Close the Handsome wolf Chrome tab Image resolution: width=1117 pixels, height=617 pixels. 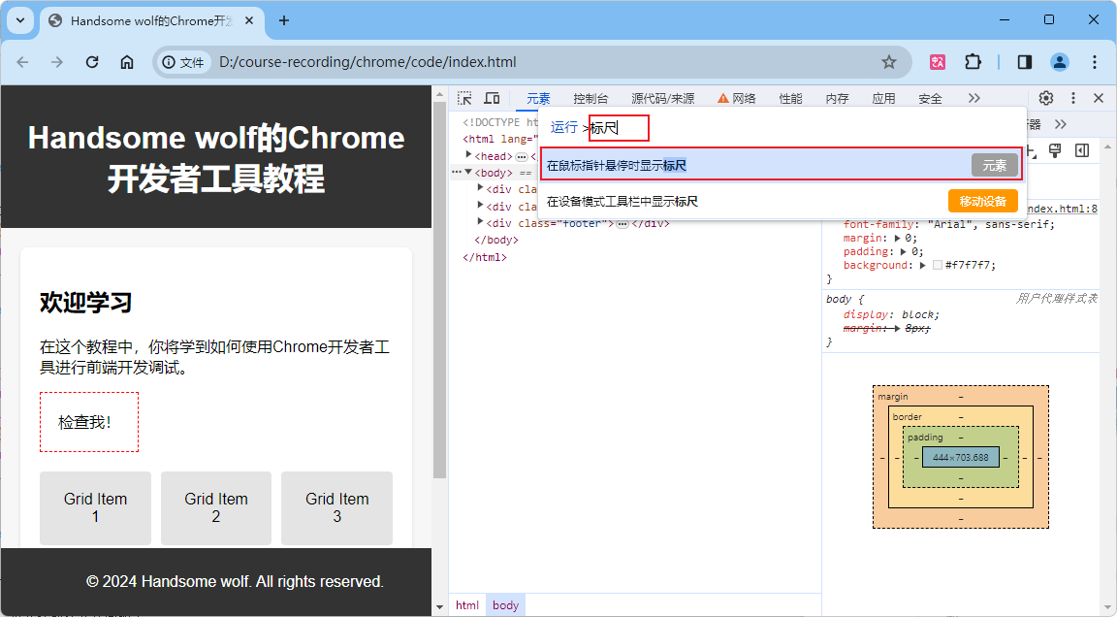[x=249, y=20]
